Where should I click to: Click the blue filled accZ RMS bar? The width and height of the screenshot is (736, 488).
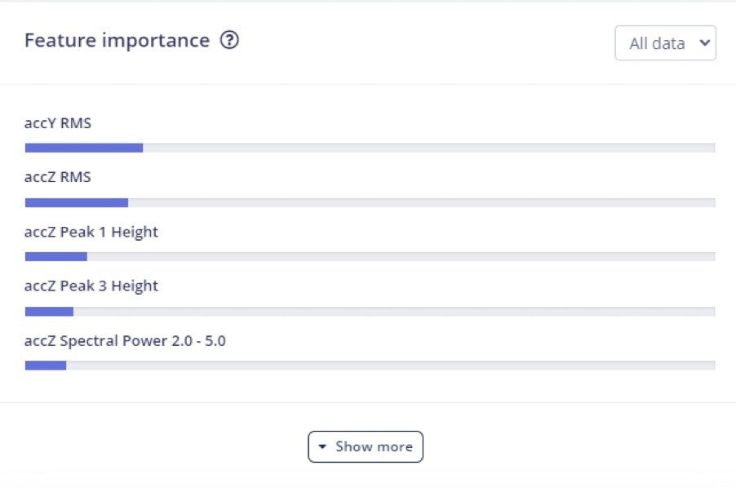point(77,202)
